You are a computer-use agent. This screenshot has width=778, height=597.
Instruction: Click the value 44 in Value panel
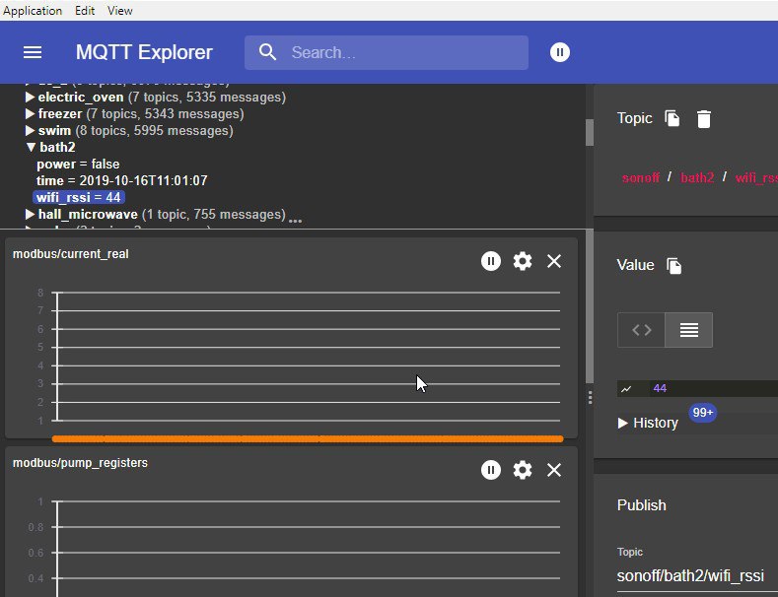(660, 389)
